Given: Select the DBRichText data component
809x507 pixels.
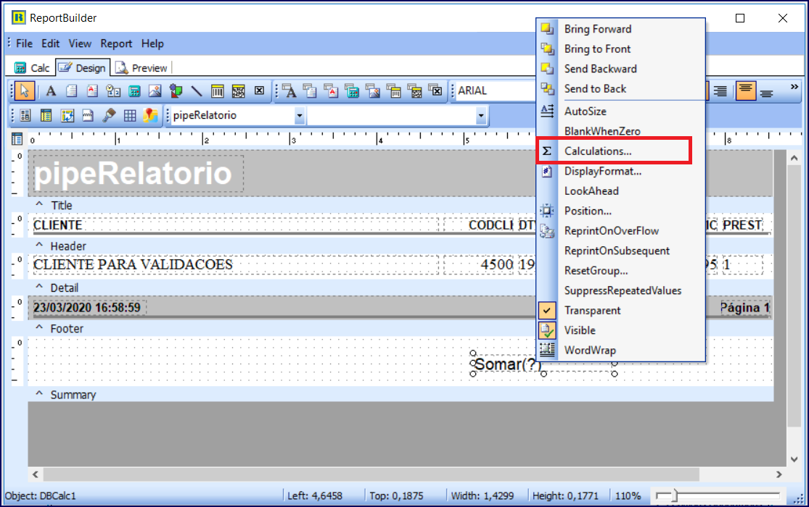Looking at the screenshot, I should pos(332,91).
